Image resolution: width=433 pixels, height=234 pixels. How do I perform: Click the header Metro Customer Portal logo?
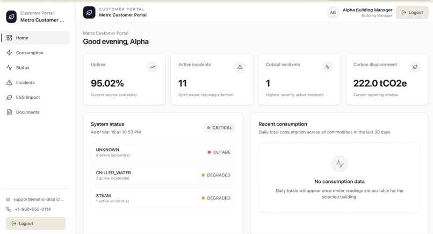pos(89,12)
